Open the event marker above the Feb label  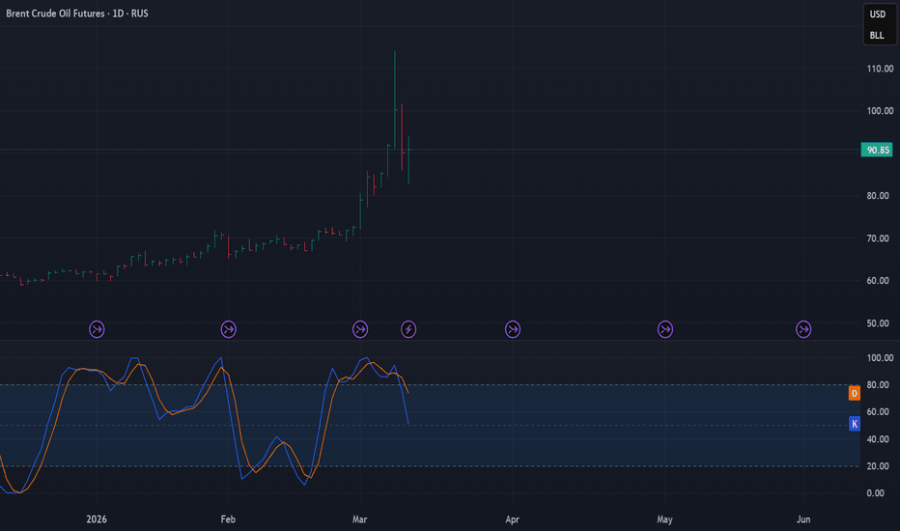pyautogui.click(x=229, y=329)
